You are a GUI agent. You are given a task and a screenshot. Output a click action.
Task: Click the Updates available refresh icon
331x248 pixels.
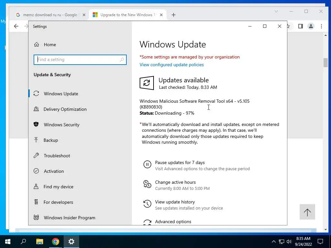(146, 83)
